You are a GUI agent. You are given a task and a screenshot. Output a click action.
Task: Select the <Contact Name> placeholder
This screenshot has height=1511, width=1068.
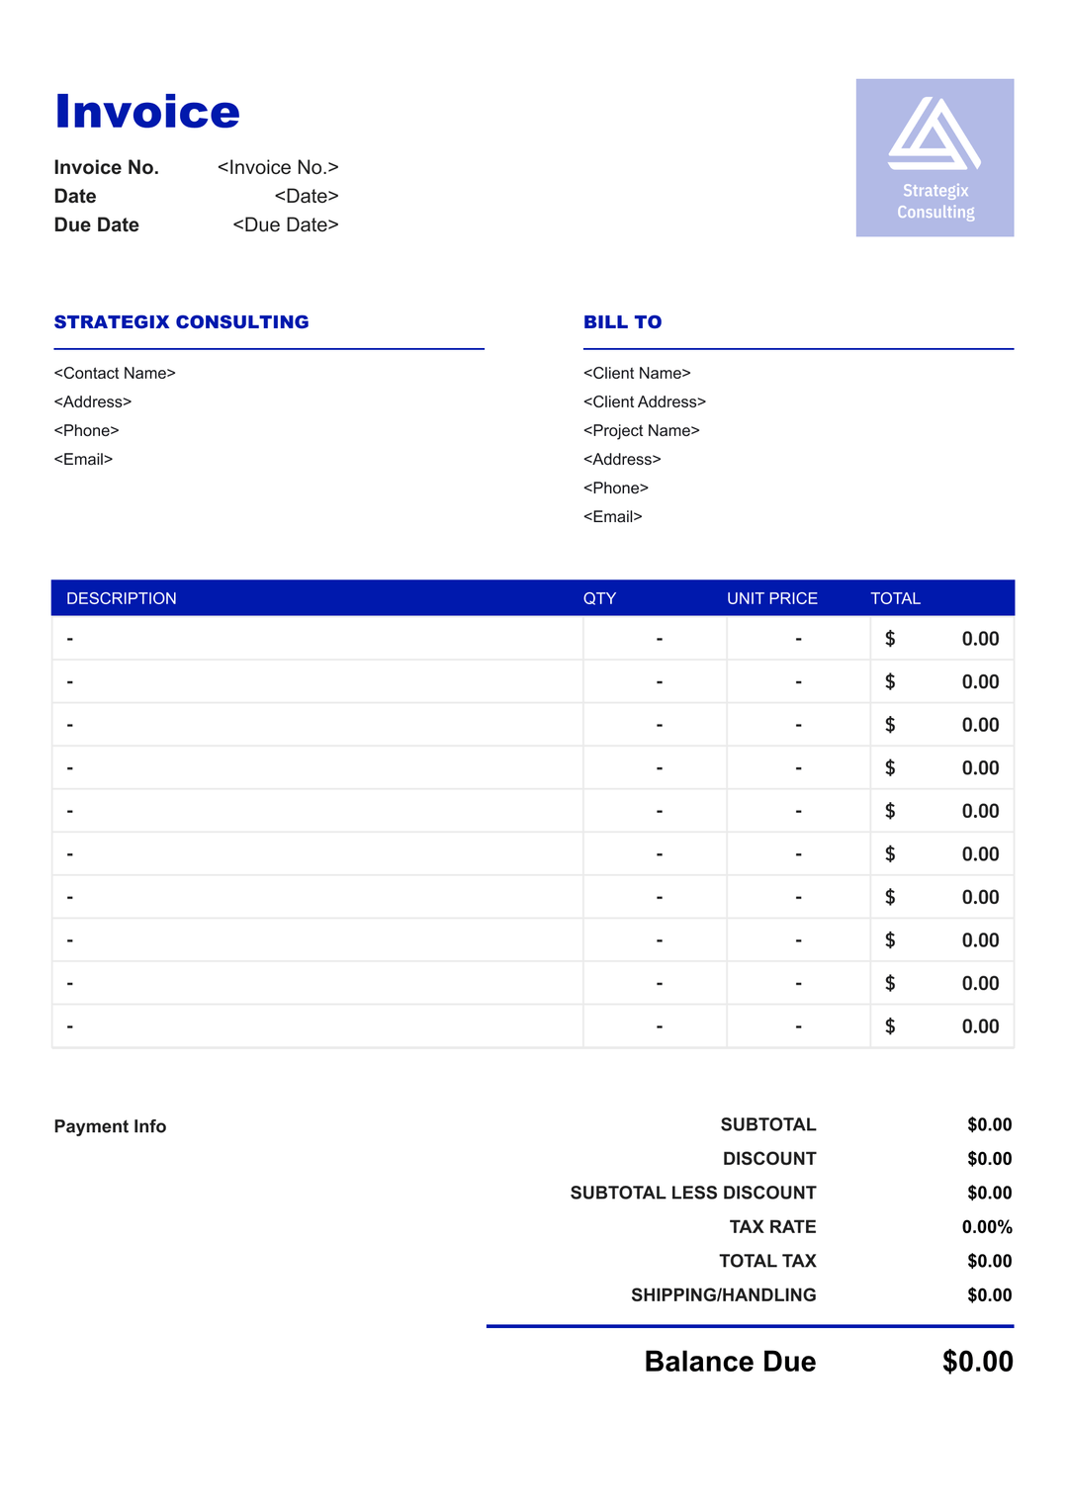click(115, 374)
